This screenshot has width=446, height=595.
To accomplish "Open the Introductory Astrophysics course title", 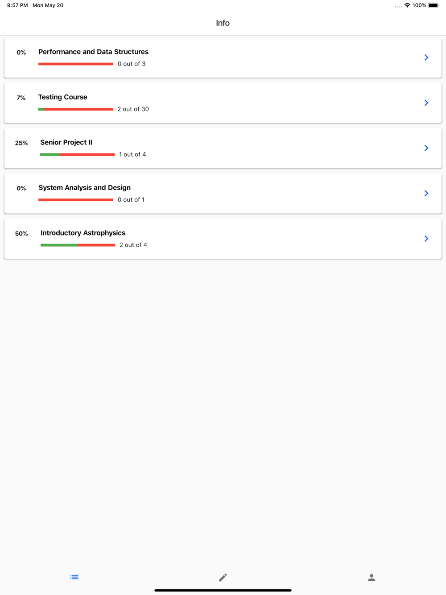I will (x=83, y=233).
